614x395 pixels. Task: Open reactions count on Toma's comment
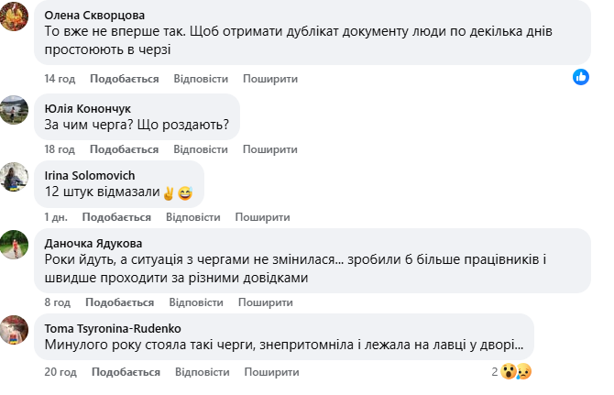(494, 371)
